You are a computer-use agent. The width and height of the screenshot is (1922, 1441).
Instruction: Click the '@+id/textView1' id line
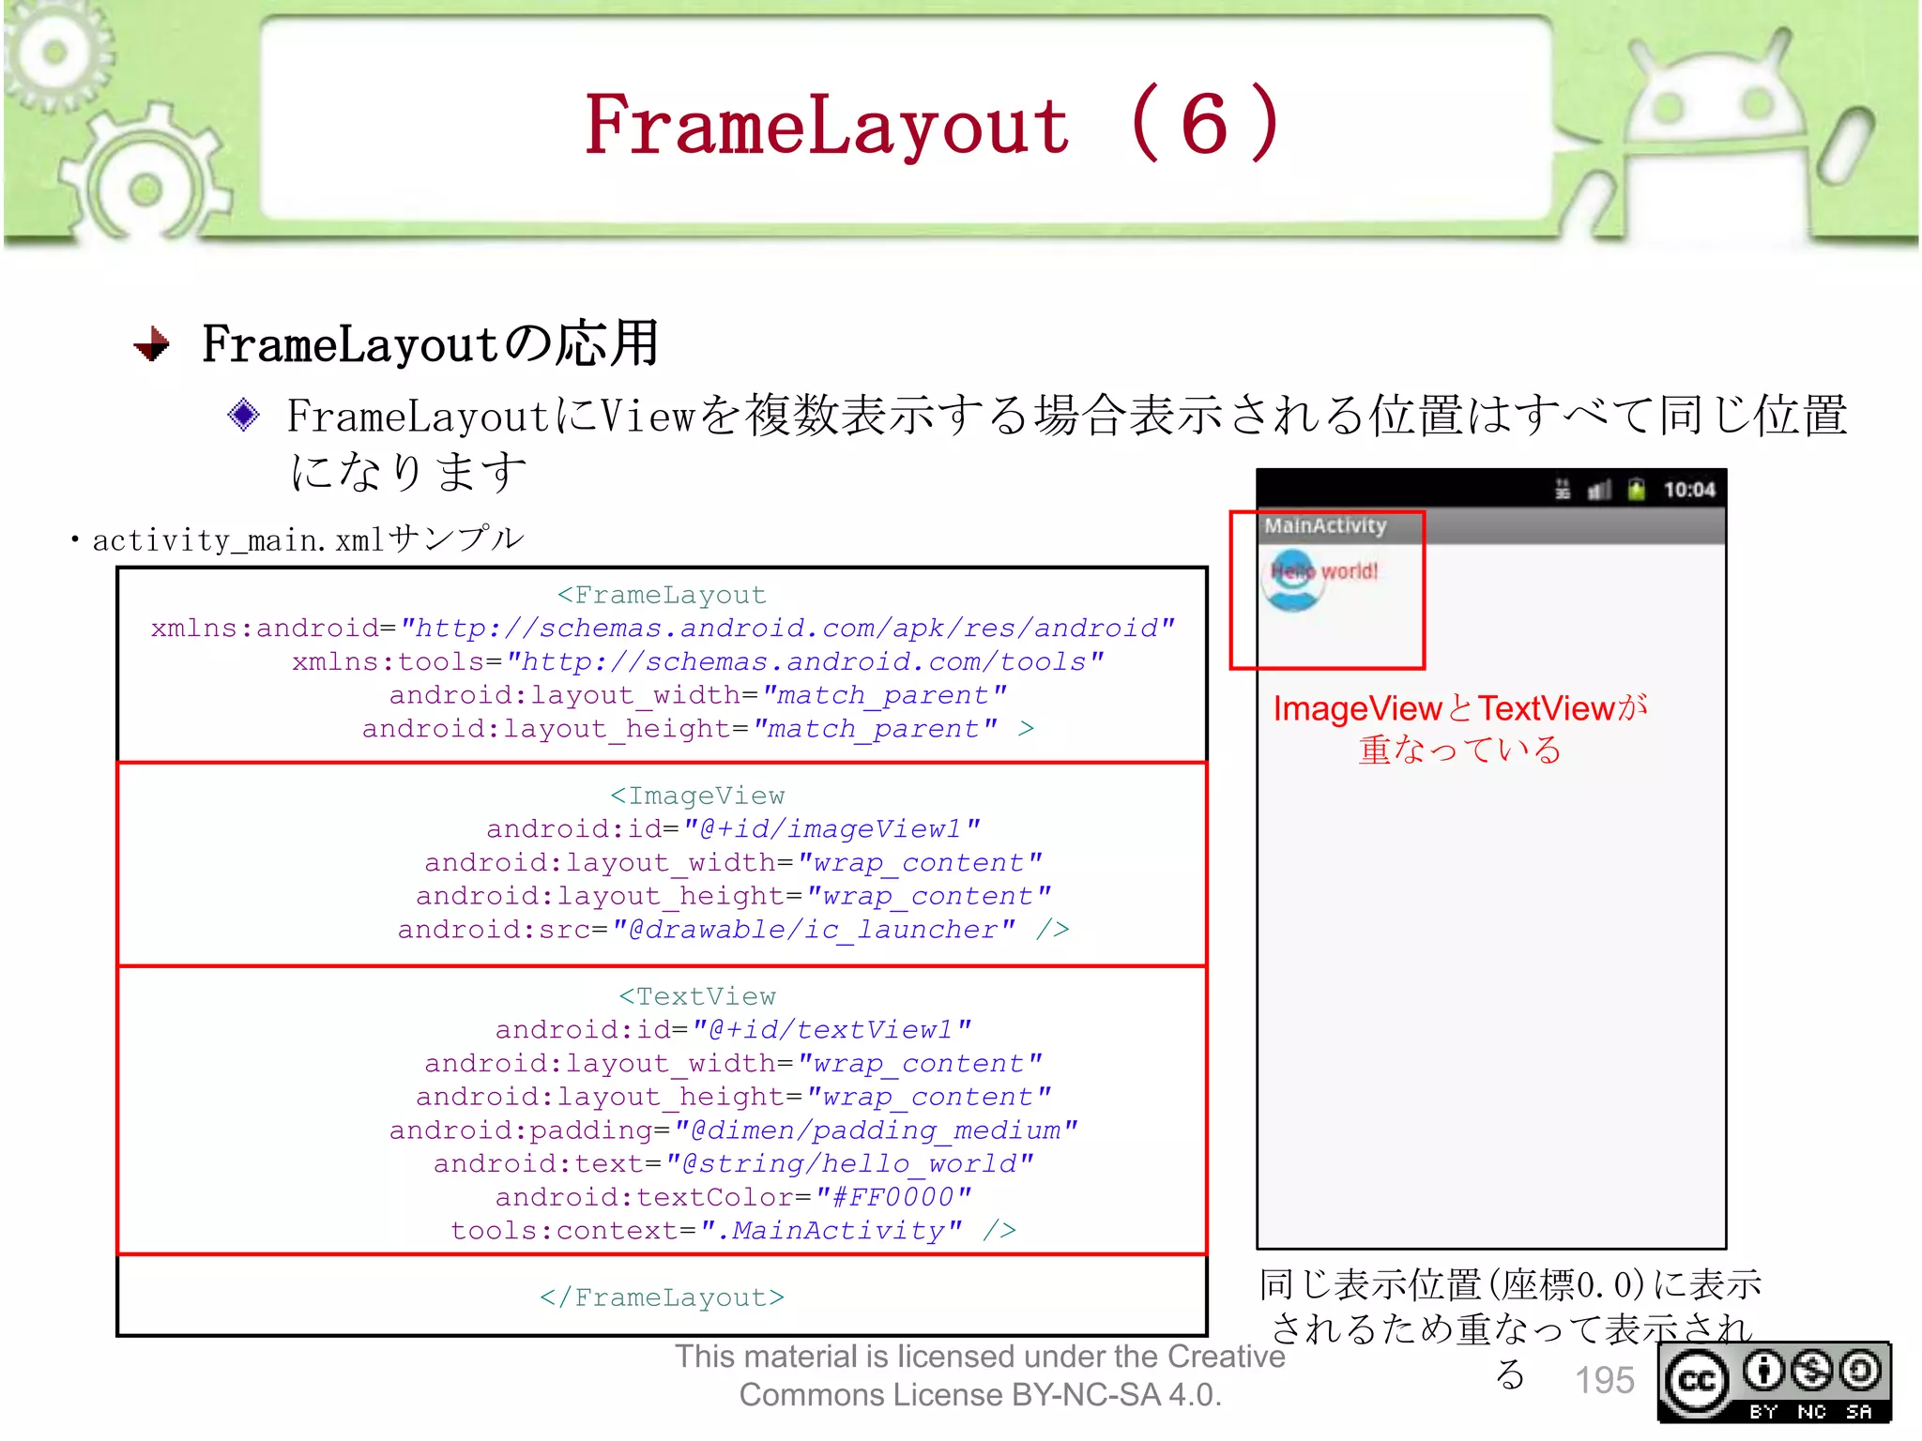click(x=733, y=1029)
